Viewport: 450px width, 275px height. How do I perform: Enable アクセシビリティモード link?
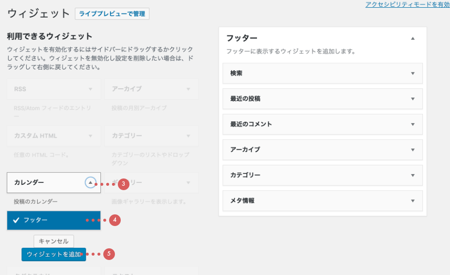[x=407, y=4]
